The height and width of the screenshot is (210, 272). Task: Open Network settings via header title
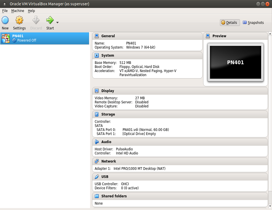coord(108,161)
